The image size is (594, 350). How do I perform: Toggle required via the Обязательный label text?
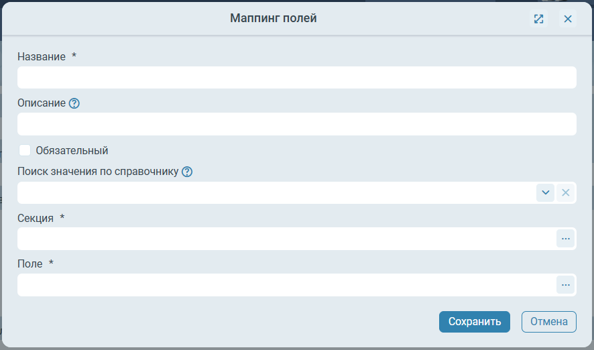tap(72, 150)
